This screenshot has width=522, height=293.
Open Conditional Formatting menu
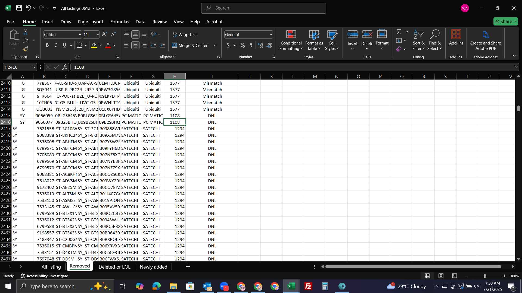[x=291, y=40]
